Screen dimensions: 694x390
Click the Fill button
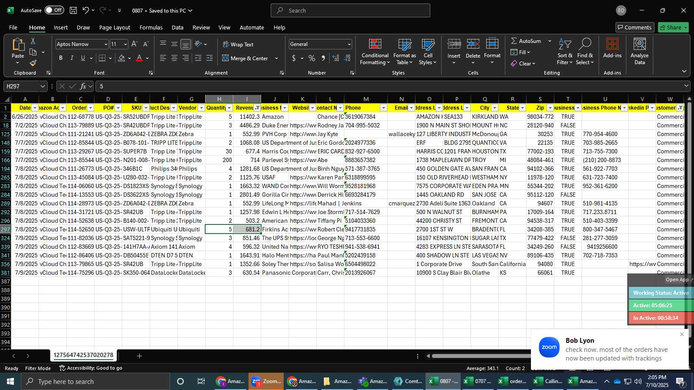pos(520,52)
